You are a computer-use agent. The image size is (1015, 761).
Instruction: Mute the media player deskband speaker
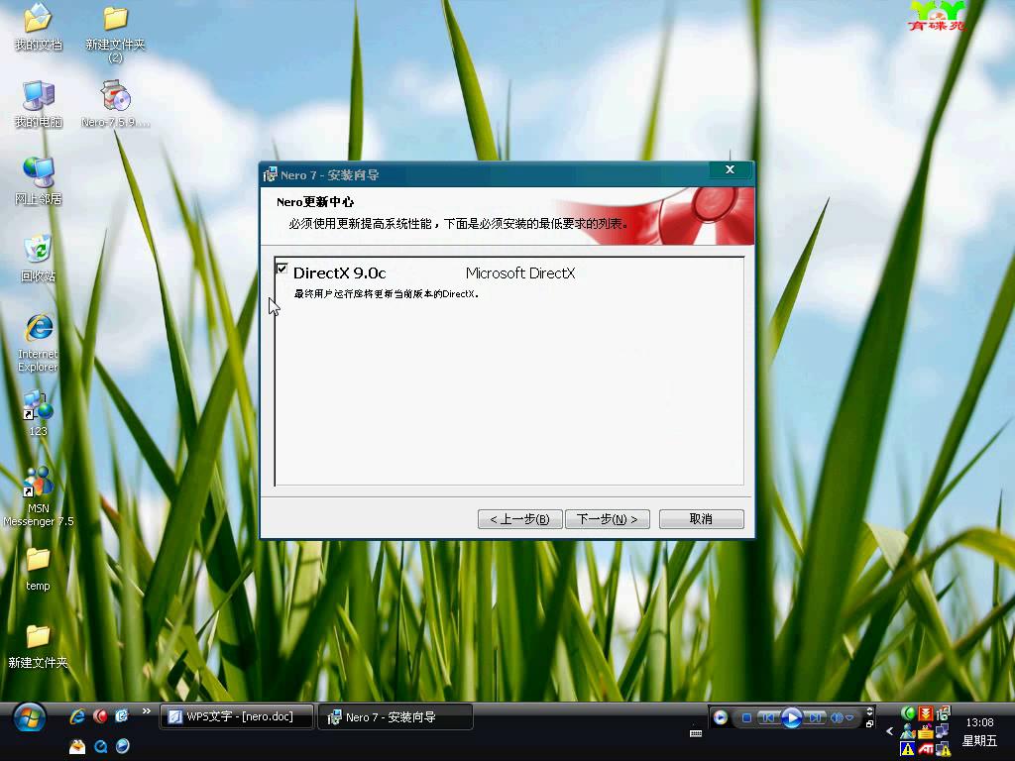[837, 717]
